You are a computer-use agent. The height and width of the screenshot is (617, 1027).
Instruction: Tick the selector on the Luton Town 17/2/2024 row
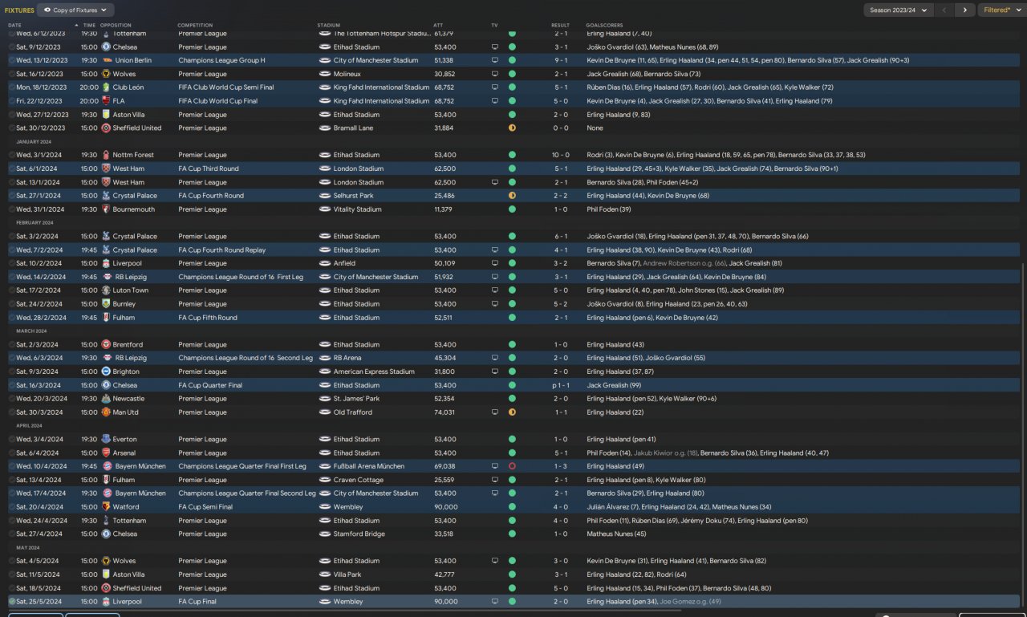[x=12, y=290]
